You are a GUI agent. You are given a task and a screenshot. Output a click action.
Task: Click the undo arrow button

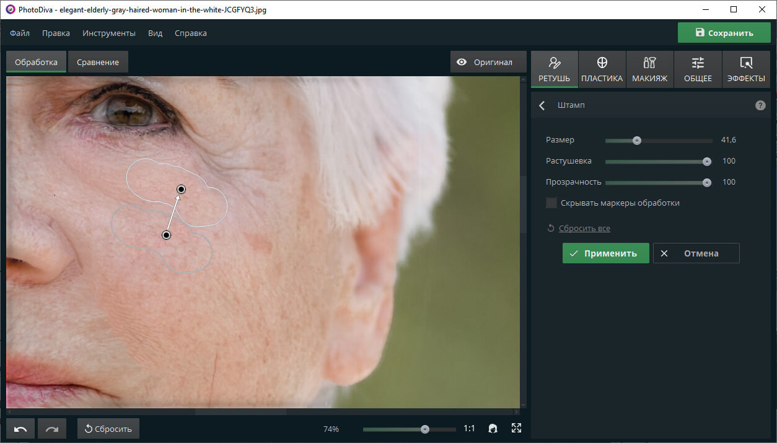pos(20,429)
